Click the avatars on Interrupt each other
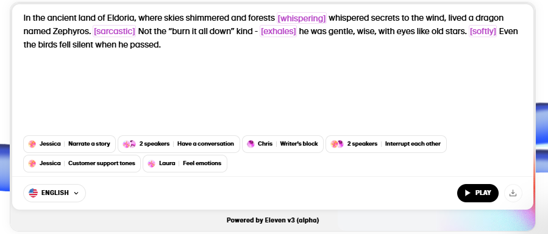 click(x=337, y=144)
